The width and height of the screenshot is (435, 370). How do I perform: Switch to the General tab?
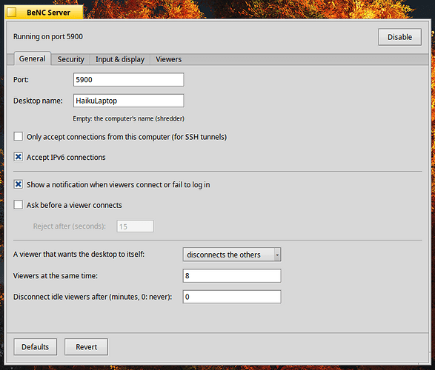pyautogui.click(x=32, y=58)
